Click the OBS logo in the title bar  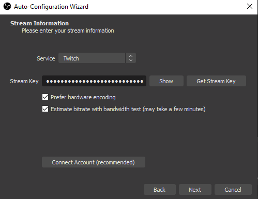click(7, 7)
